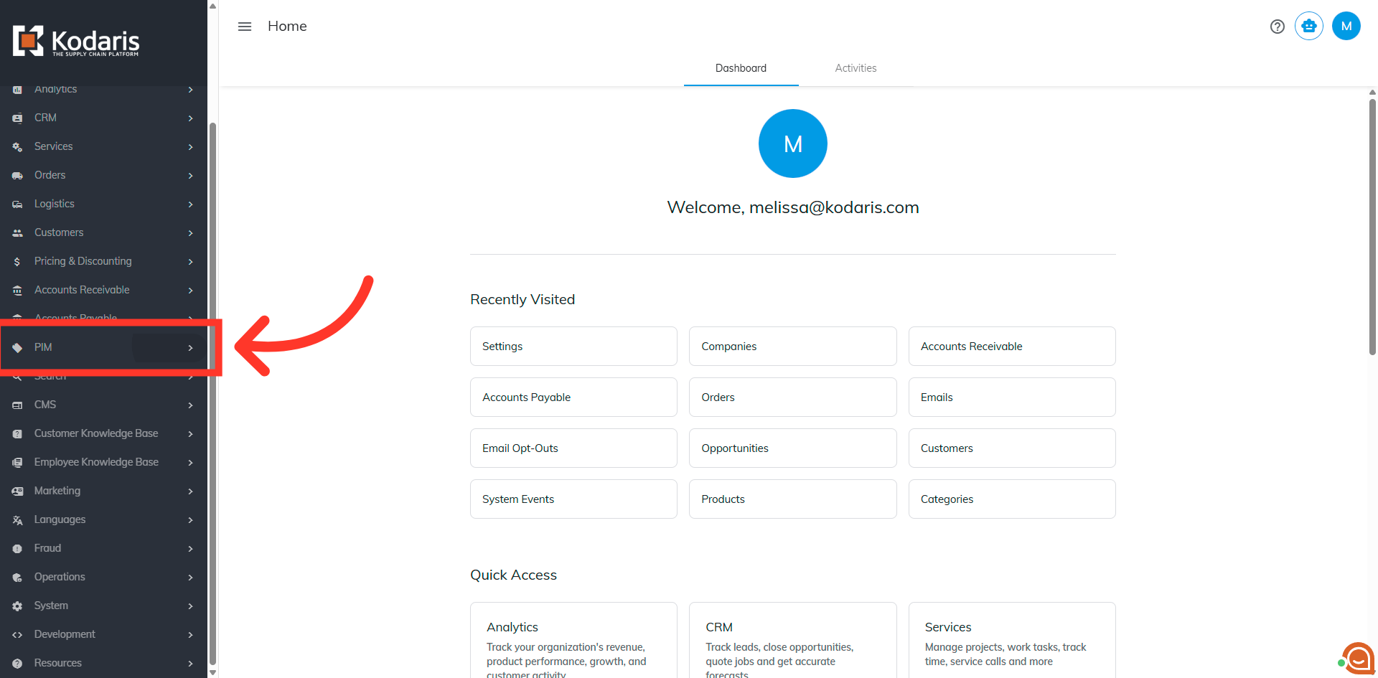This screenshot has height=678, width=1378.
Task: Click the PIM tag icon in sidebar
Action: pos(17,348)
